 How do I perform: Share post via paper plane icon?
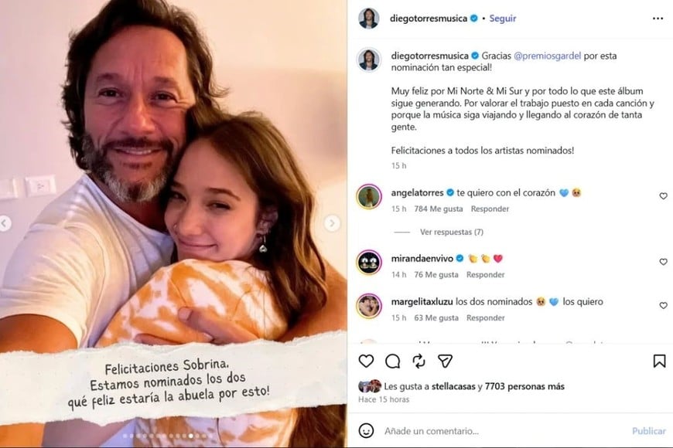(x=445, y=361)
